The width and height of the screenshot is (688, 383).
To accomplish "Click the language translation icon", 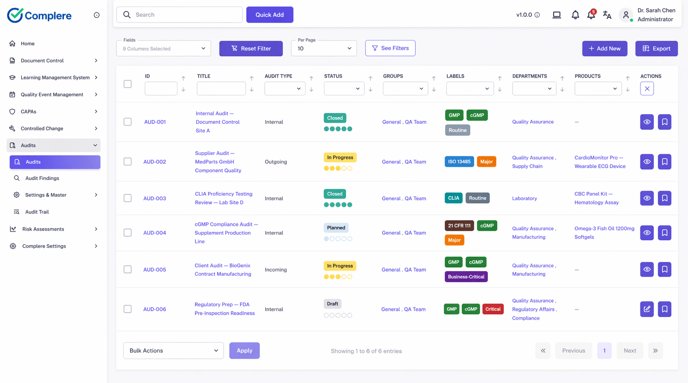I will pos(607,15).
